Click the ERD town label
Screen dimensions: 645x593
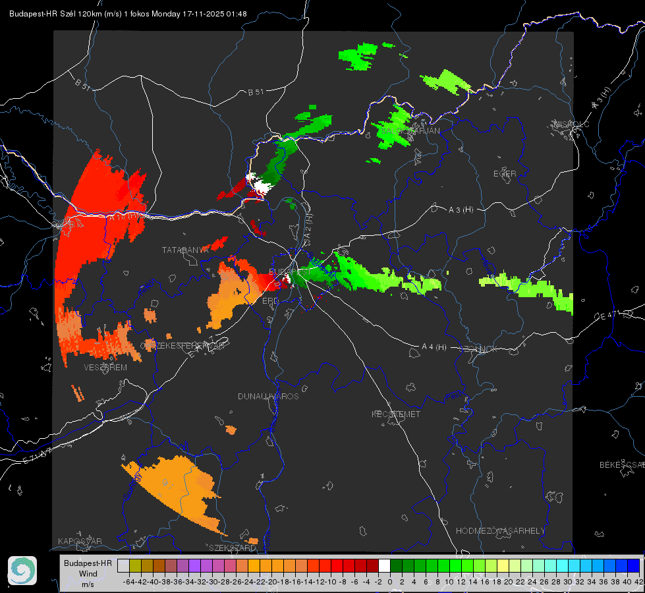(x=270, y=301)
